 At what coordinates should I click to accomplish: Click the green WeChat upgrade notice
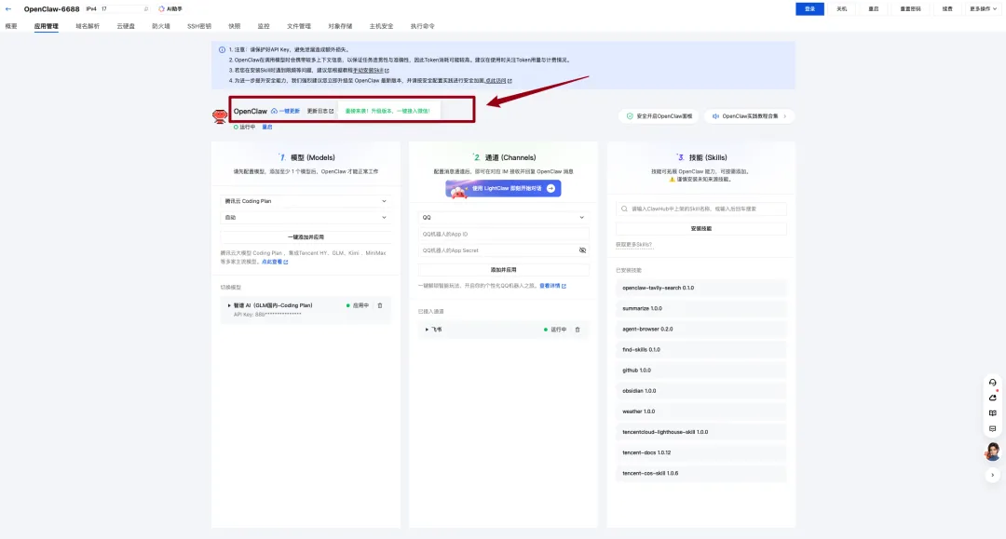tap(387, 111)
